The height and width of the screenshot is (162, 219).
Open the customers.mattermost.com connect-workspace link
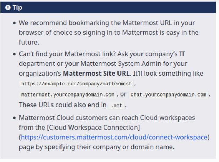[114, 137]
